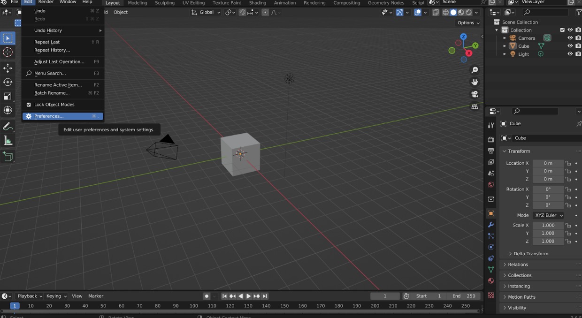Toggle X-ray display in header
The height and width of the screenshot is (318, 582).
click(436, 12)
